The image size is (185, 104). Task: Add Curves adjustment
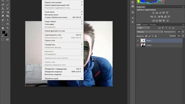pyautogui.click(x=160, y=13)
